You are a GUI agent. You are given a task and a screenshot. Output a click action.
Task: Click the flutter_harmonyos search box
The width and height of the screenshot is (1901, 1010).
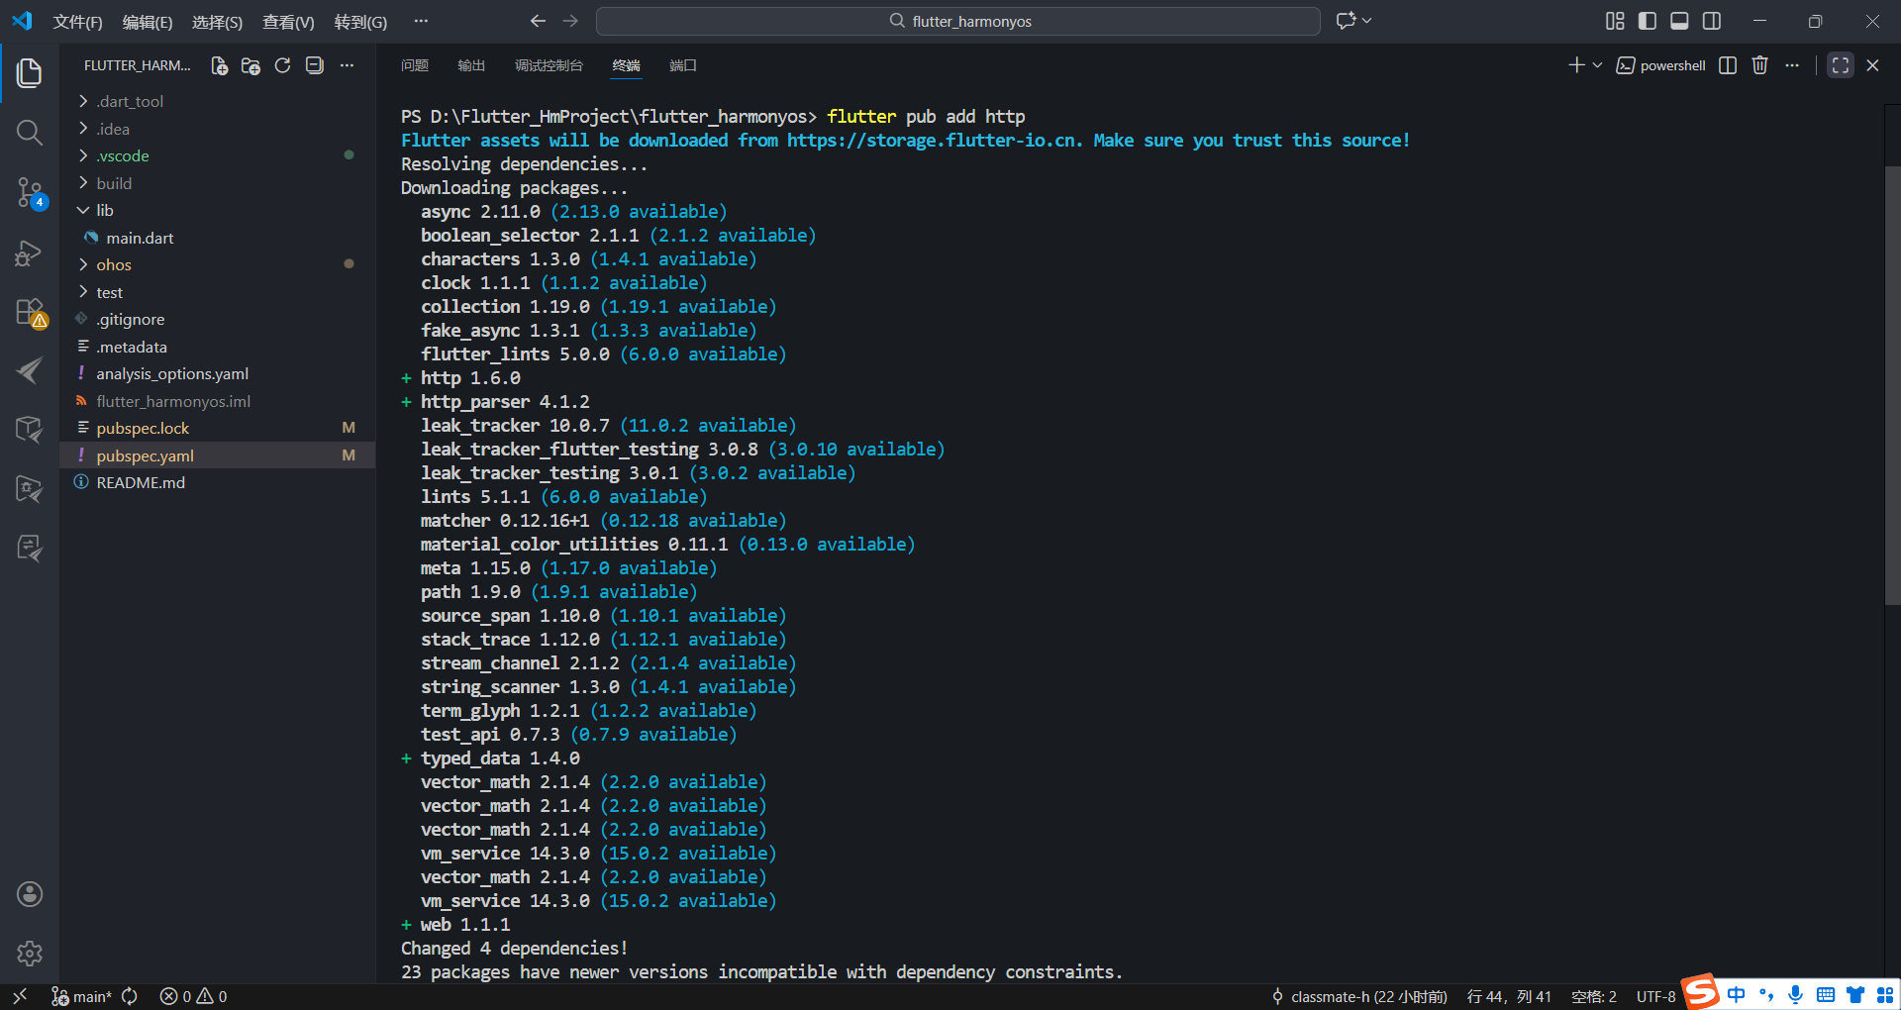pos(958,21)
